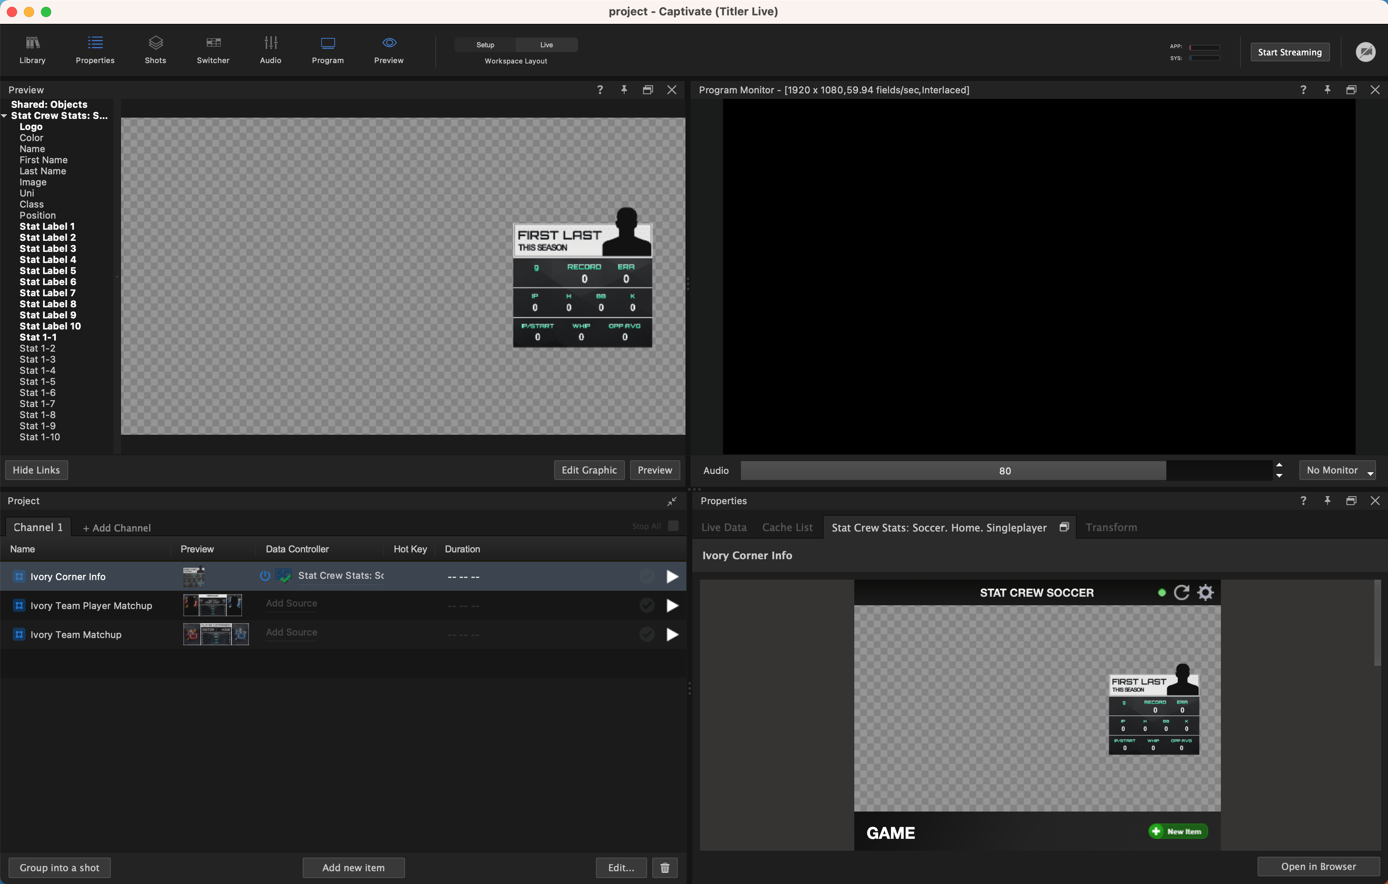Open the Properties toolbar icon

pos(95,50)
